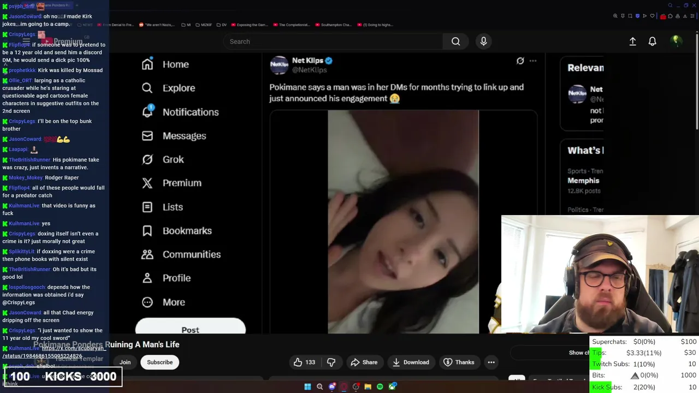Open the Xbox app from taskbar
The width and height of the screenshot is (699, 393).
coord(392,386)
